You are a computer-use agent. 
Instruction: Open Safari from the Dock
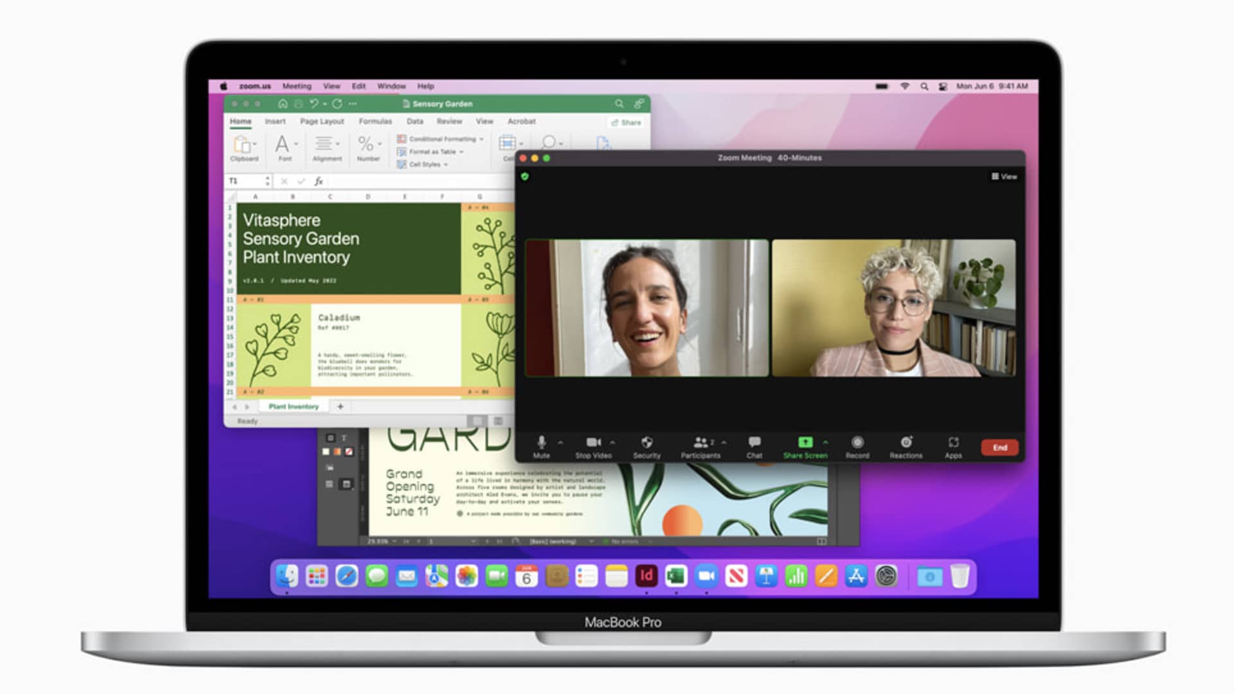coord(346,576)
